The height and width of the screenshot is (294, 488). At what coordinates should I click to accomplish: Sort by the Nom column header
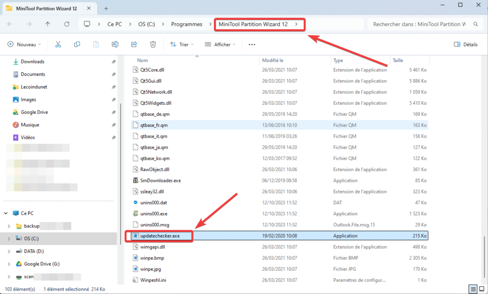[x=142, y=61]
